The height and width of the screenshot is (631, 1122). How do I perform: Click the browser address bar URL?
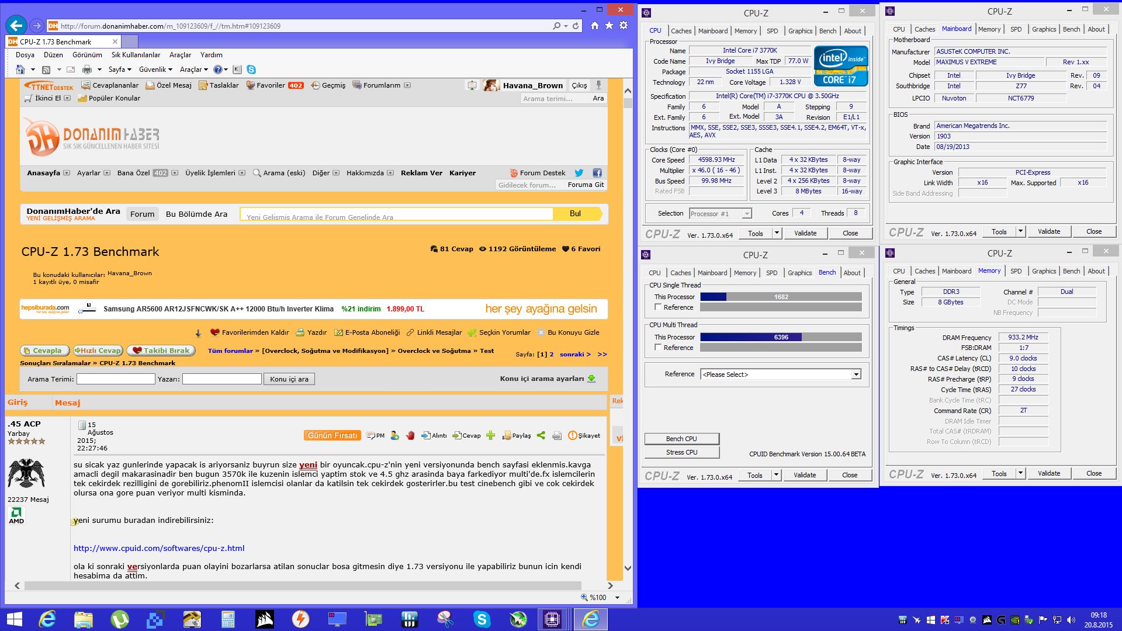171,26
